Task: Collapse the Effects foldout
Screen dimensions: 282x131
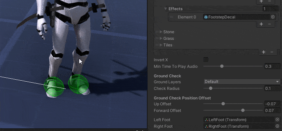Action: 166,9
